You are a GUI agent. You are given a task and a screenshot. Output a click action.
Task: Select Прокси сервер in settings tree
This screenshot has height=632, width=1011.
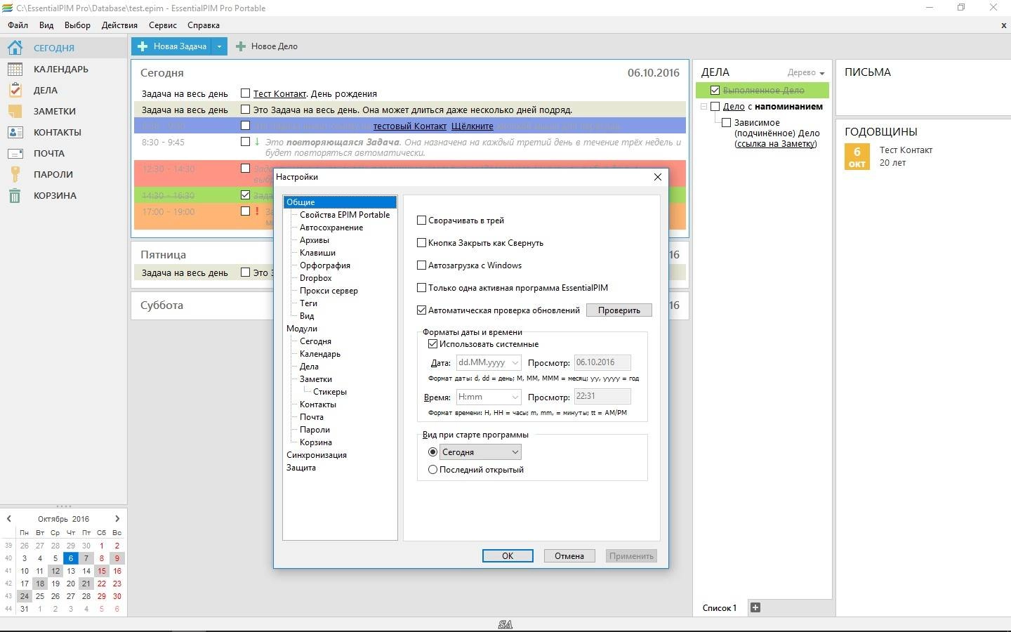tap(329, 291)
